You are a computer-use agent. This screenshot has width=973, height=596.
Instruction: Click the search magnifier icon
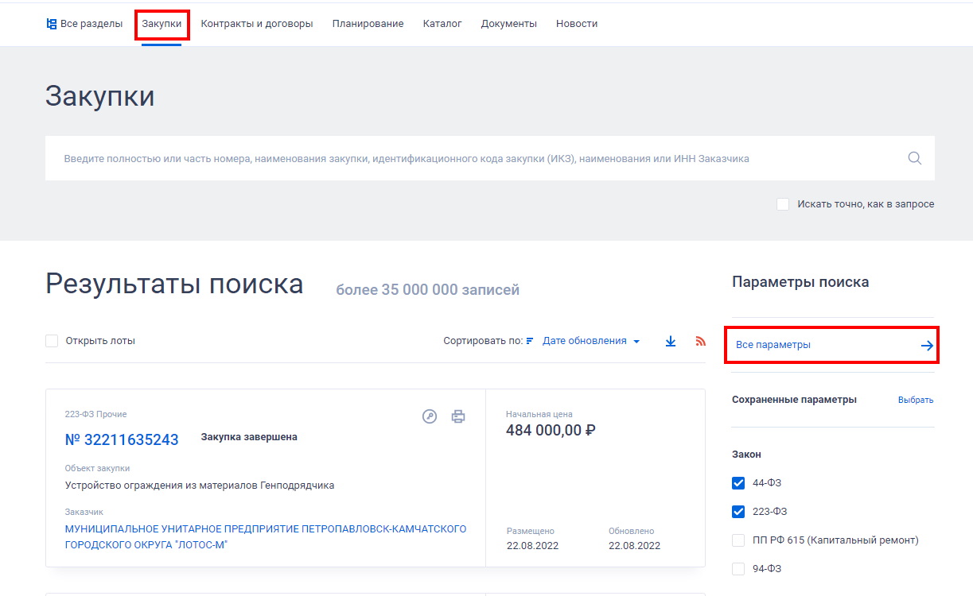[x=915, y=158]
